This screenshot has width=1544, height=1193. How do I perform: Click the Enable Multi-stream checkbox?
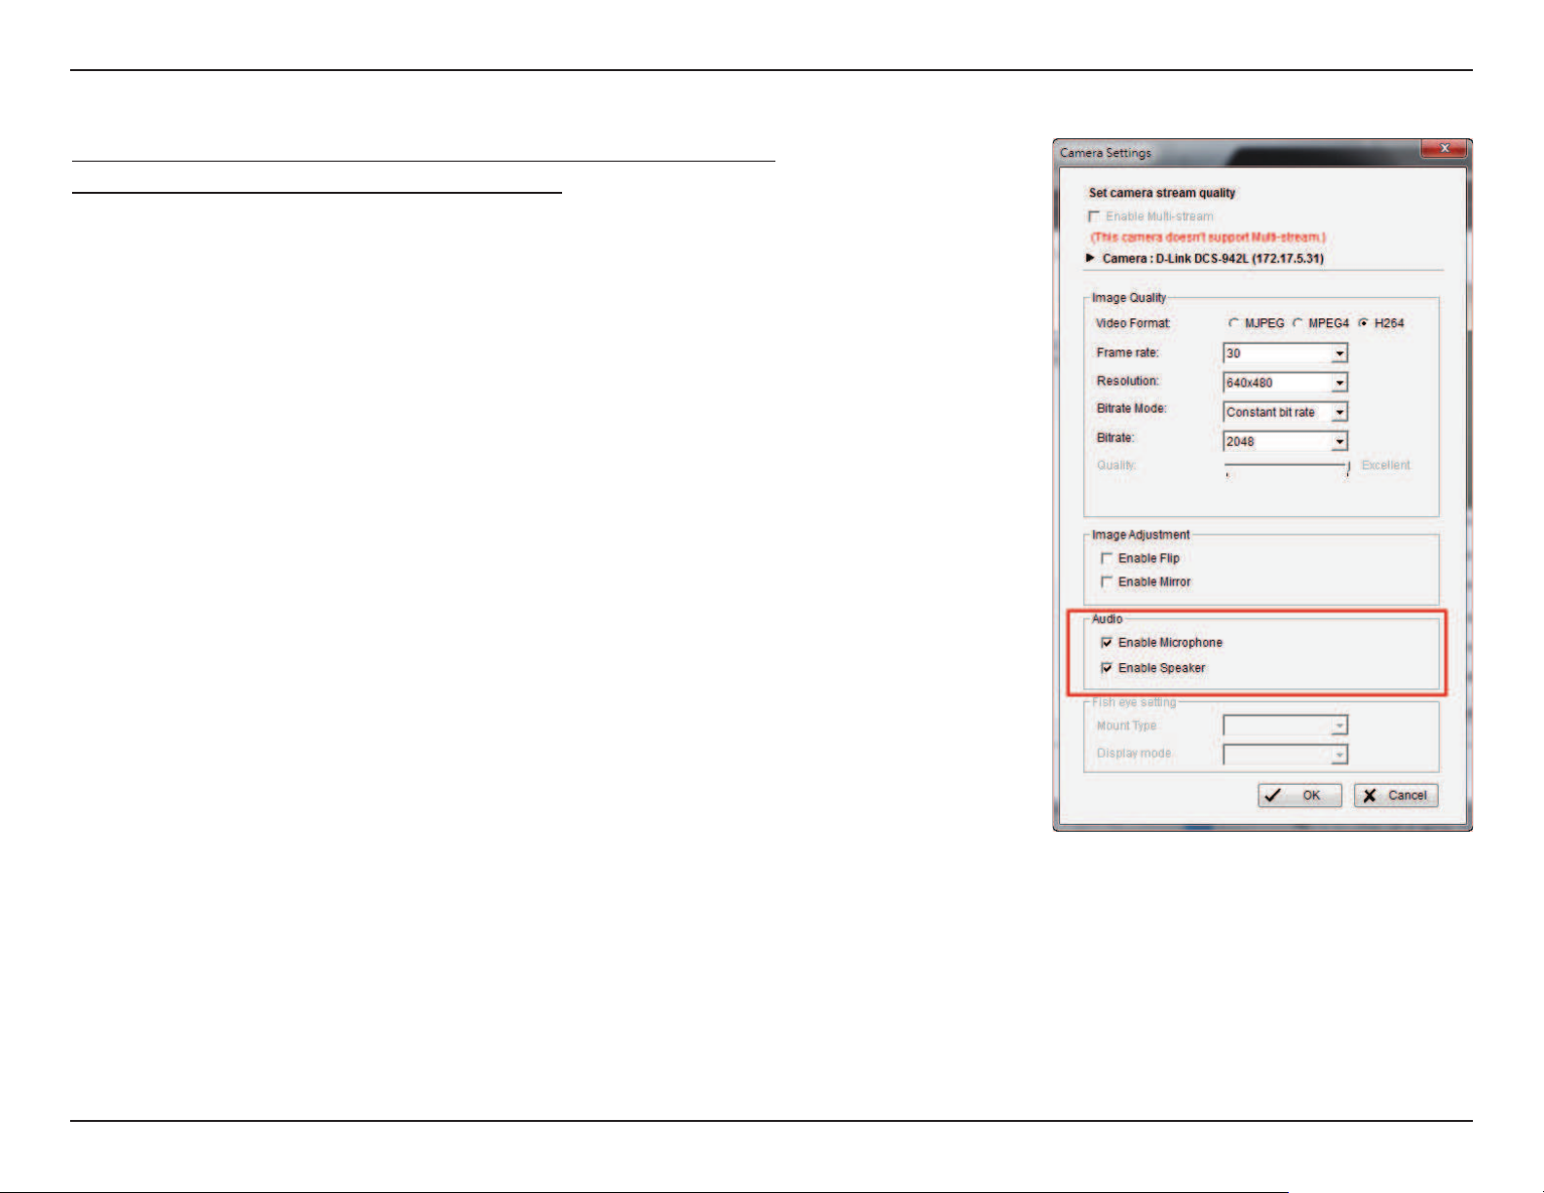(1094, 216)
